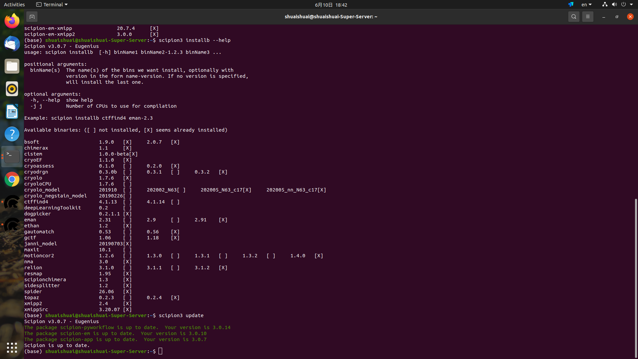The height and width of the screenshot is (359, 638).
Task: Open the Help application in the dock
Action: (x=12, y=134)
